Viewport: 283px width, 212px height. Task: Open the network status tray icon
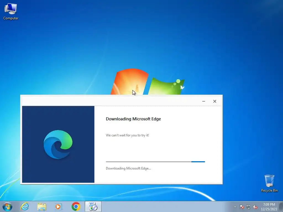[248, 207]
